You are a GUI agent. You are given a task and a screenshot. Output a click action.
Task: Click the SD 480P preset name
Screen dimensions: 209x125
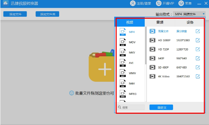coord(163,67)
